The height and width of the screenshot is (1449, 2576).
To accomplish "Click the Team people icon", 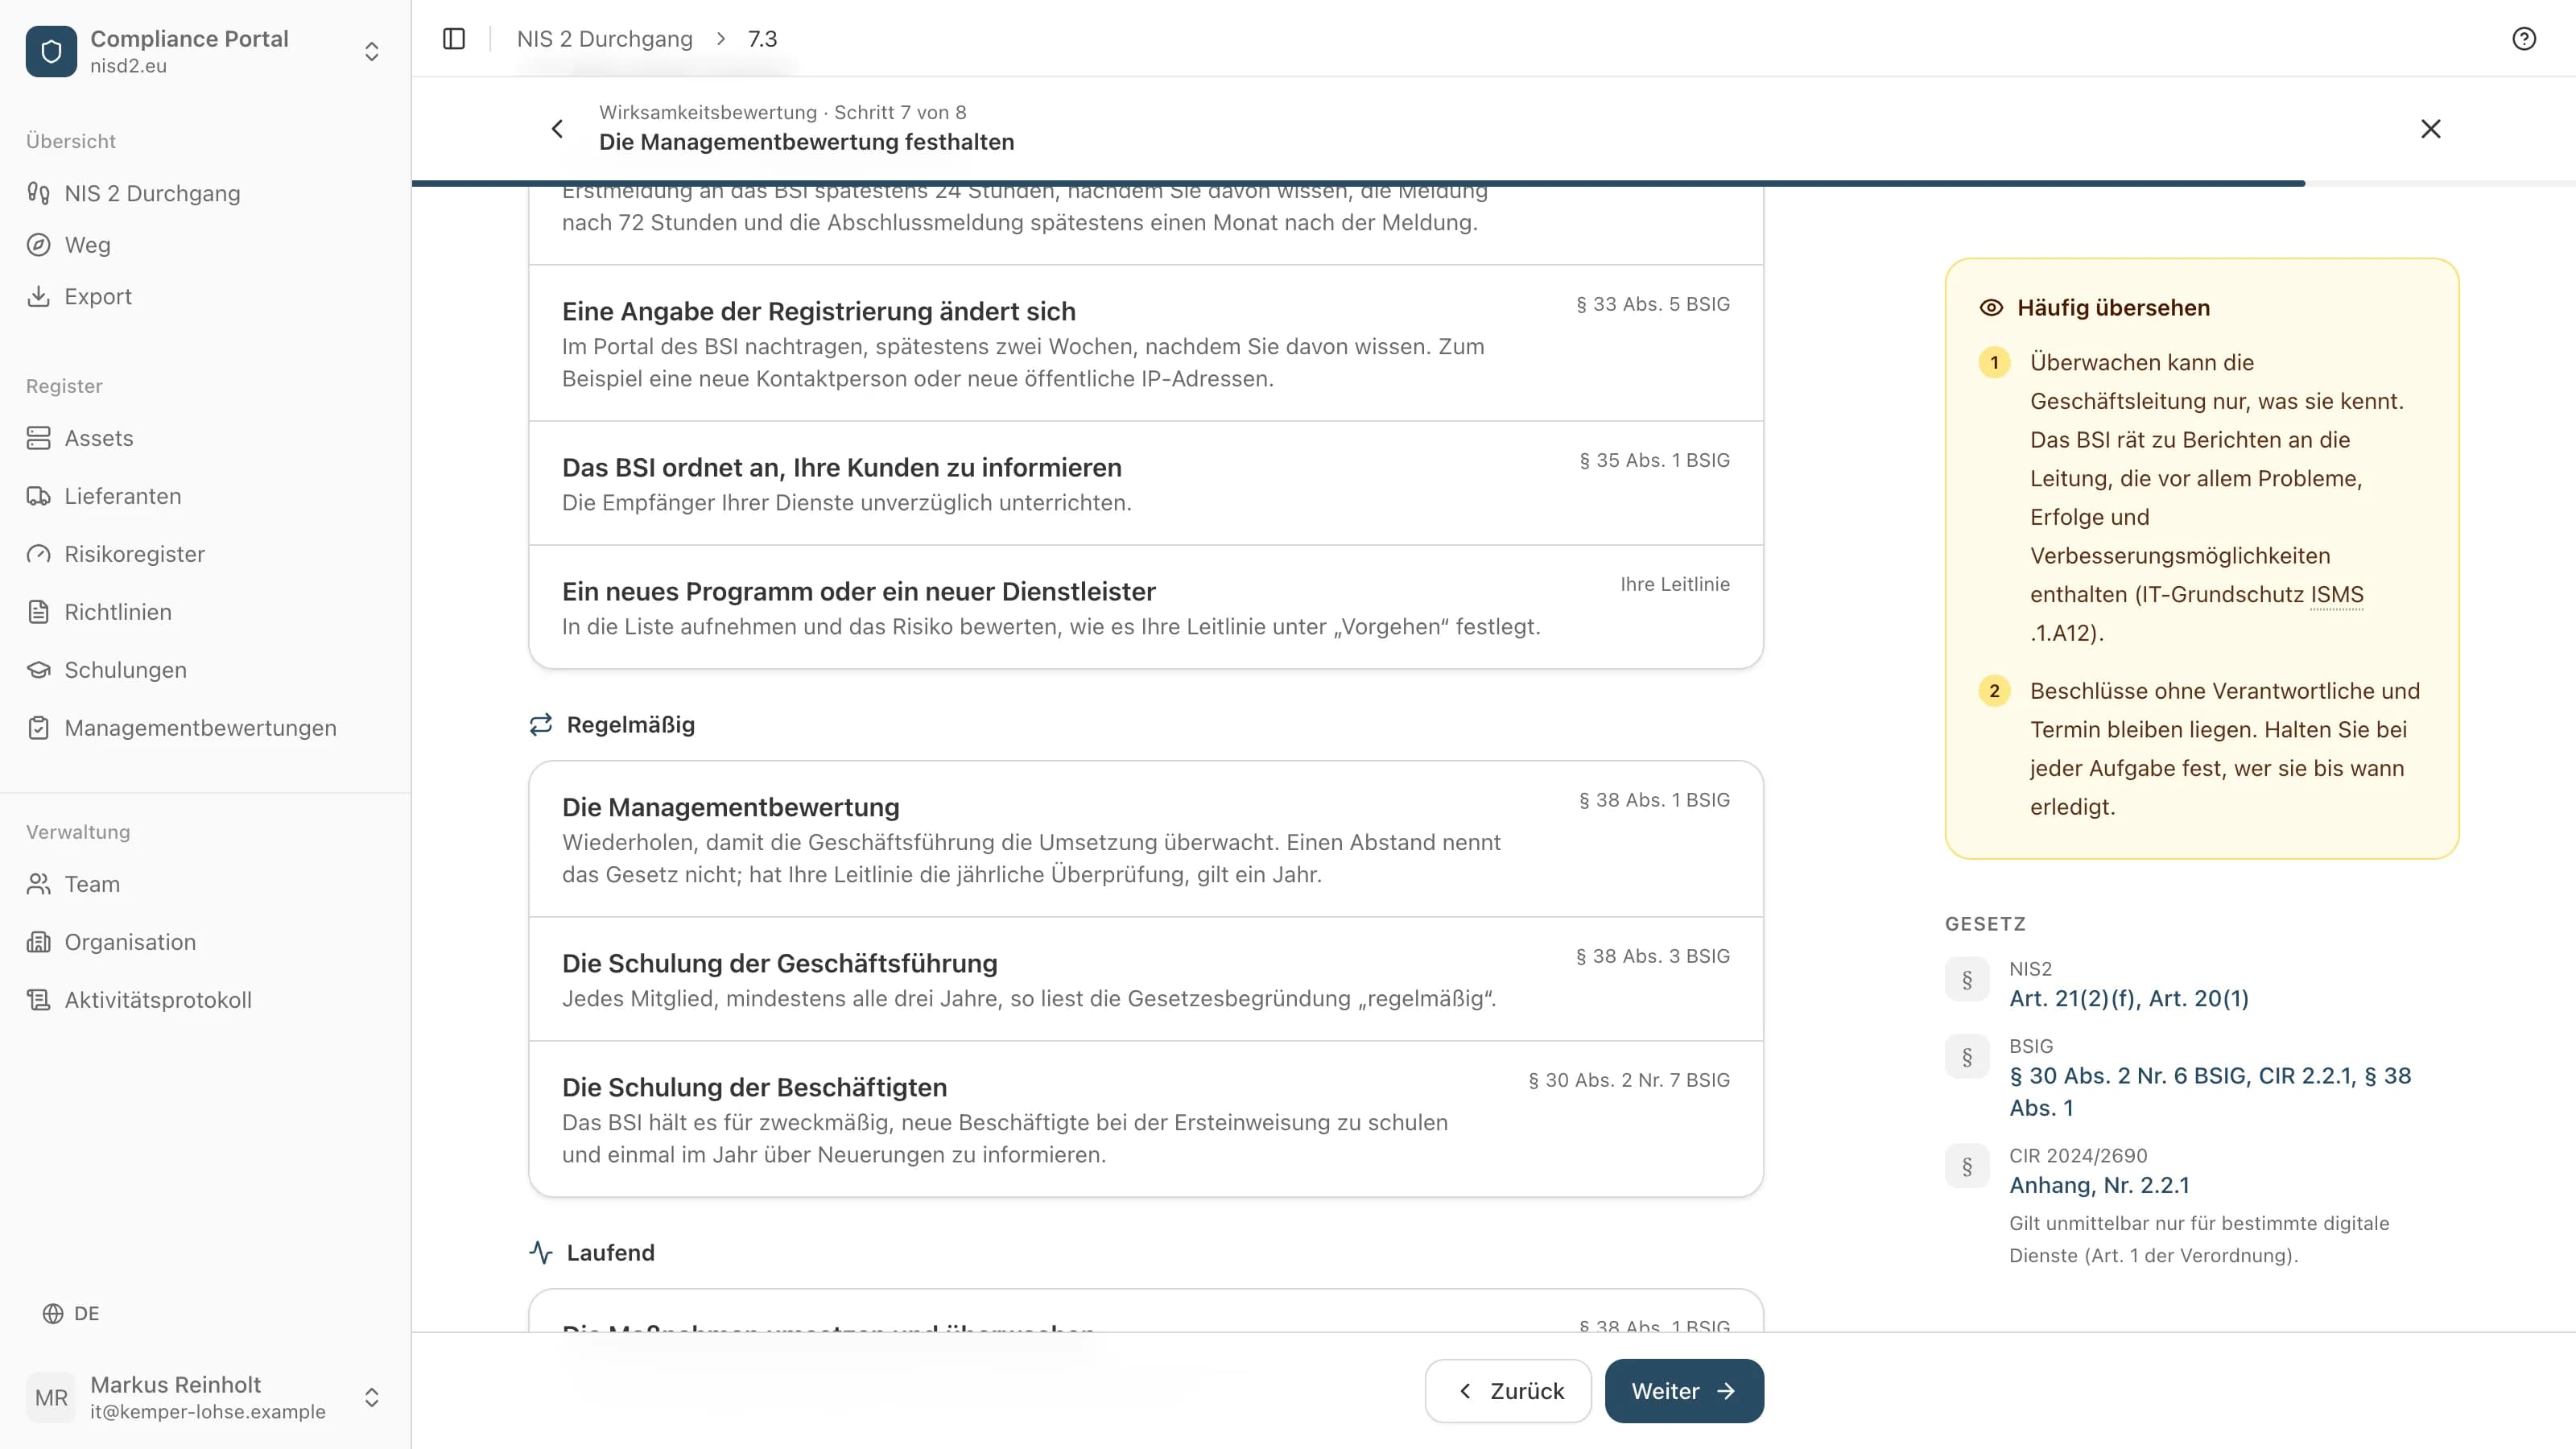I will (39, 884).
